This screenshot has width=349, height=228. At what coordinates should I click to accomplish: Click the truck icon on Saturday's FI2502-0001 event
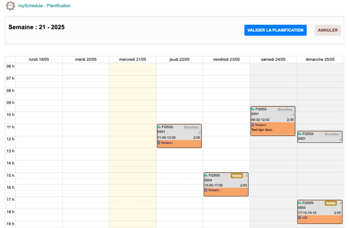[x=252, y=109]
